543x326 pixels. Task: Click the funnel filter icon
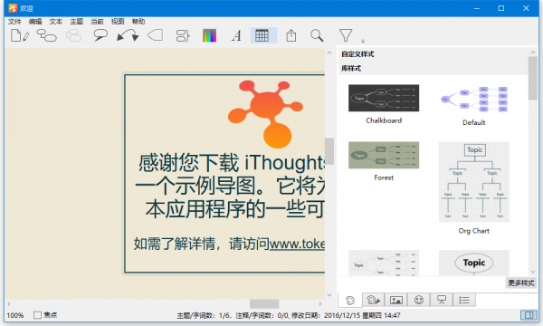click(x=346, y=35)
